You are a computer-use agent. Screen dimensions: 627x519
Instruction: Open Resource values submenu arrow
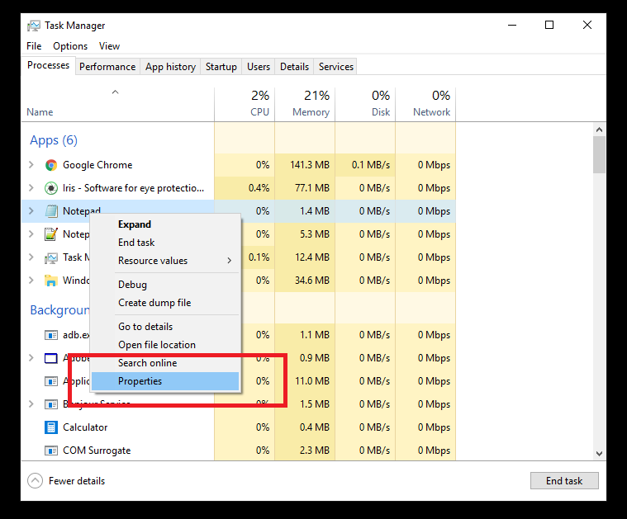[x=230, y=261]
